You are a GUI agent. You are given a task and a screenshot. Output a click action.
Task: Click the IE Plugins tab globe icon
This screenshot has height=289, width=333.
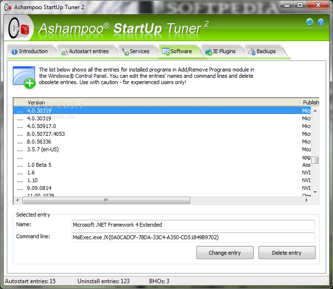coord(209,52)
